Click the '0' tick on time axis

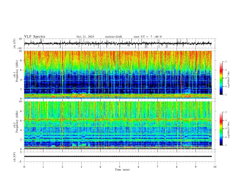(x=24, y=167)
